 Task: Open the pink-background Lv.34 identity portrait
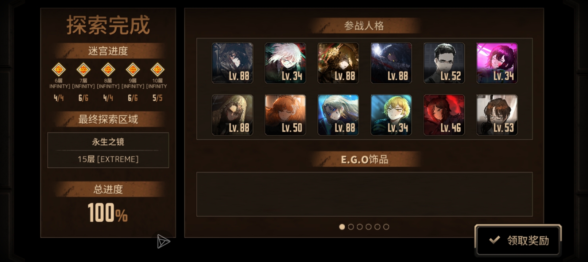click(497, 63)
